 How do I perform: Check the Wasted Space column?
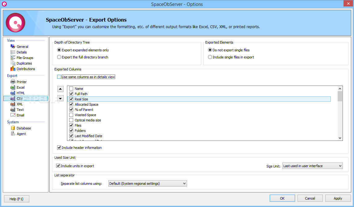tap(71, 115)
